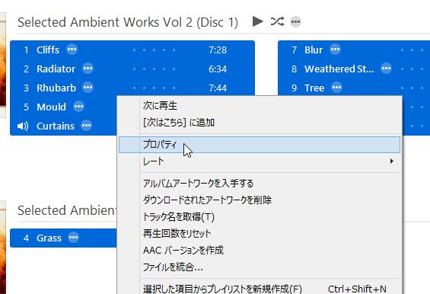Select the Radiator track row
Image resolution: width=430 pixels, height=294 pixels.
(x=132, y=69)
